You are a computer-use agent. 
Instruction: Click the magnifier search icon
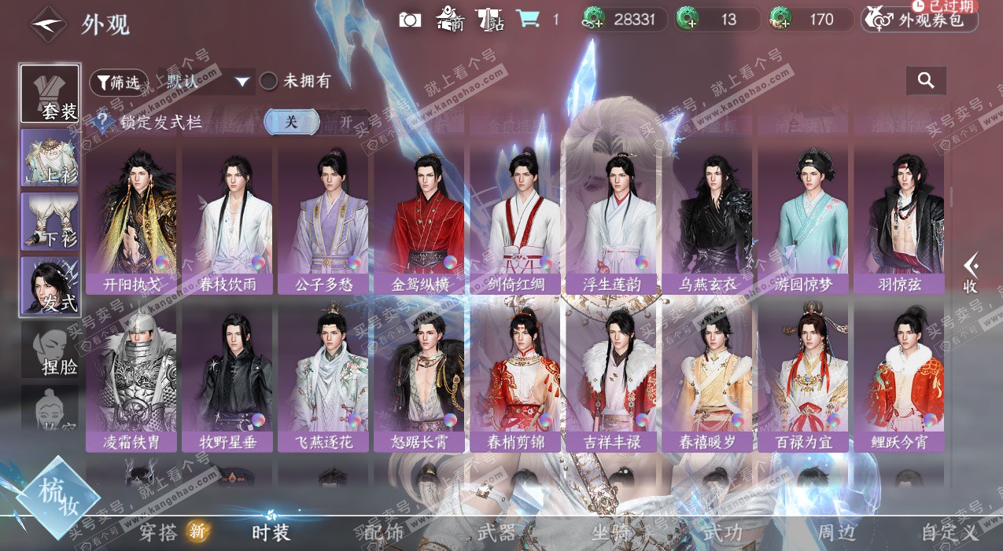tap(926, 80)
